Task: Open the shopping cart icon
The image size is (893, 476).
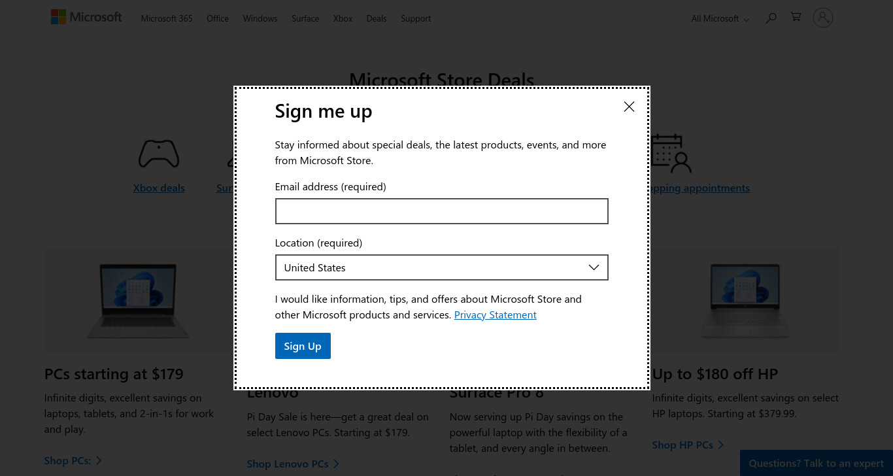Action: (x=796, y=17)
